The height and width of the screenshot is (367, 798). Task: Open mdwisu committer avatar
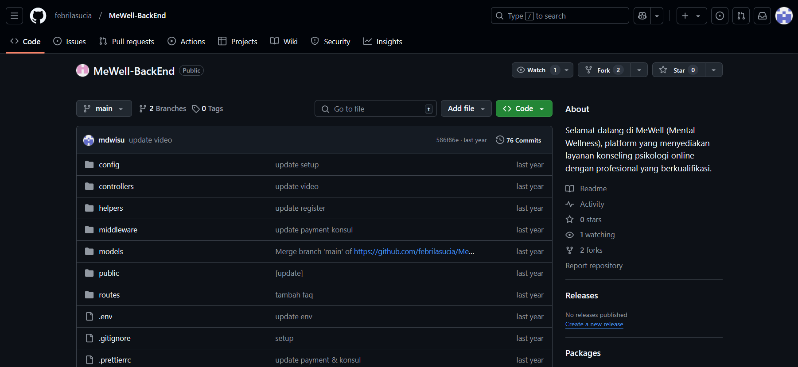pos(89,140)
